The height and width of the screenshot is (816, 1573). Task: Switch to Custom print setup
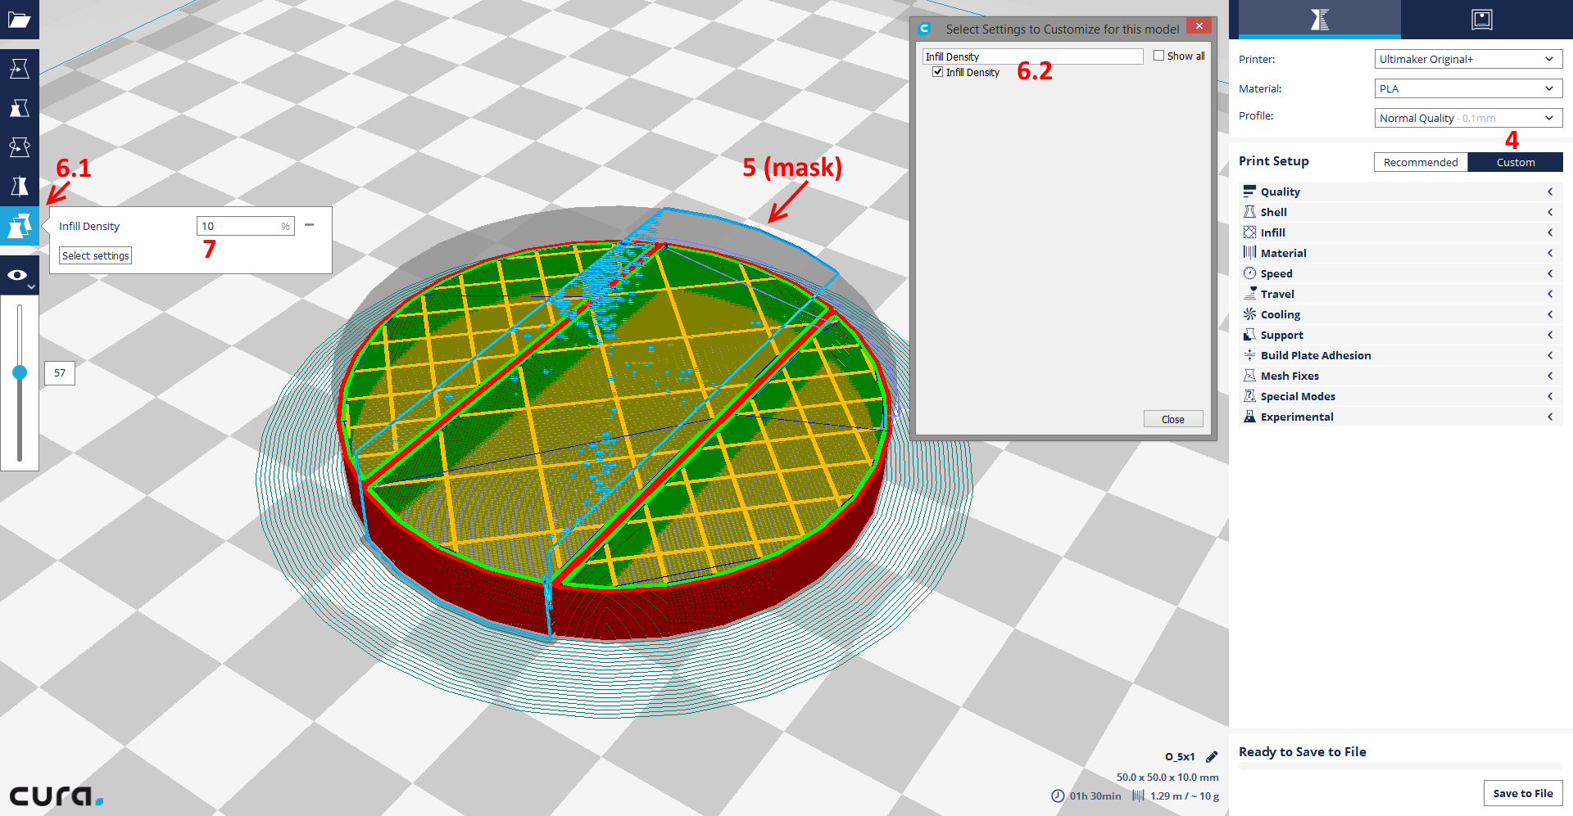pos(1516,162)
